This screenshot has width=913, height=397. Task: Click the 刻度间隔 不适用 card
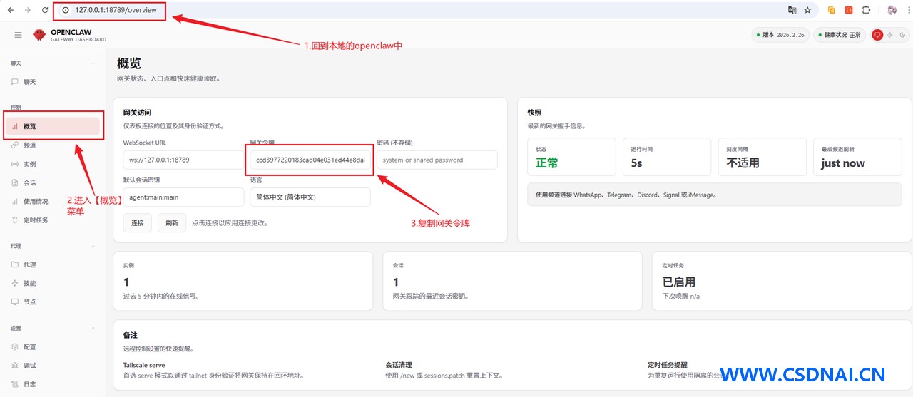(x=762, y=157)
